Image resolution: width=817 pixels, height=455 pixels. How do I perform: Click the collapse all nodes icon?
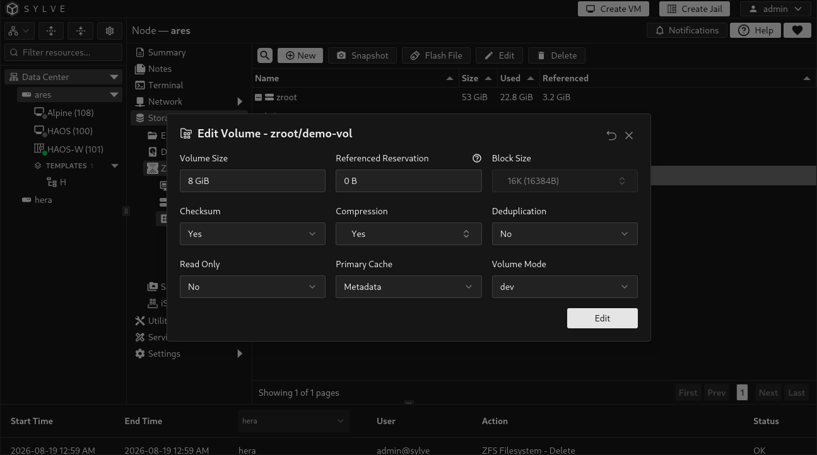click(x=80, y=30)
